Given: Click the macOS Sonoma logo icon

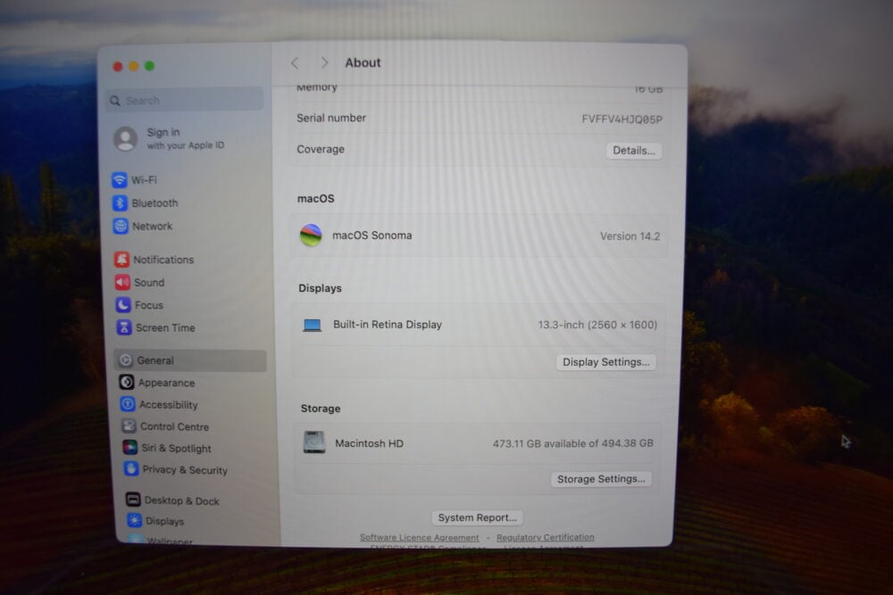Looking at the screenshot, I should 311,236.
